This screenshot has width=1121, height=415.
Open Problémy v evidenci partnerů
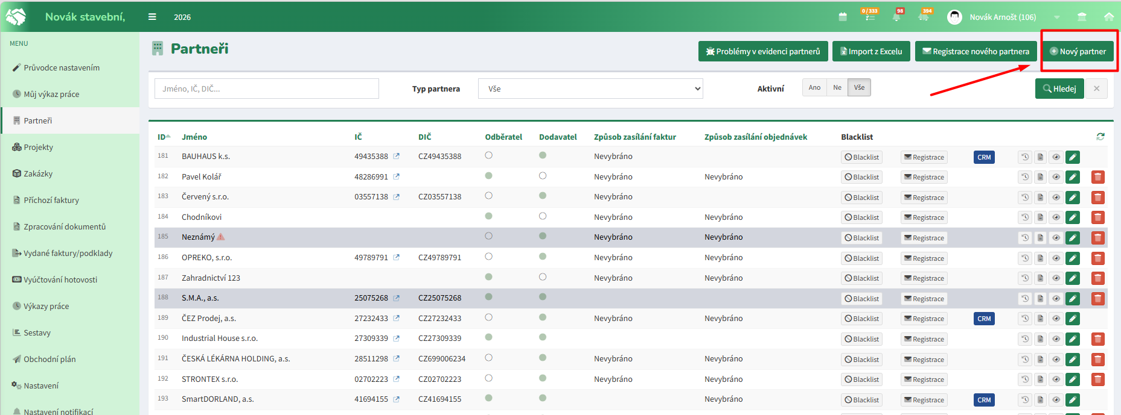coord(763,51)
